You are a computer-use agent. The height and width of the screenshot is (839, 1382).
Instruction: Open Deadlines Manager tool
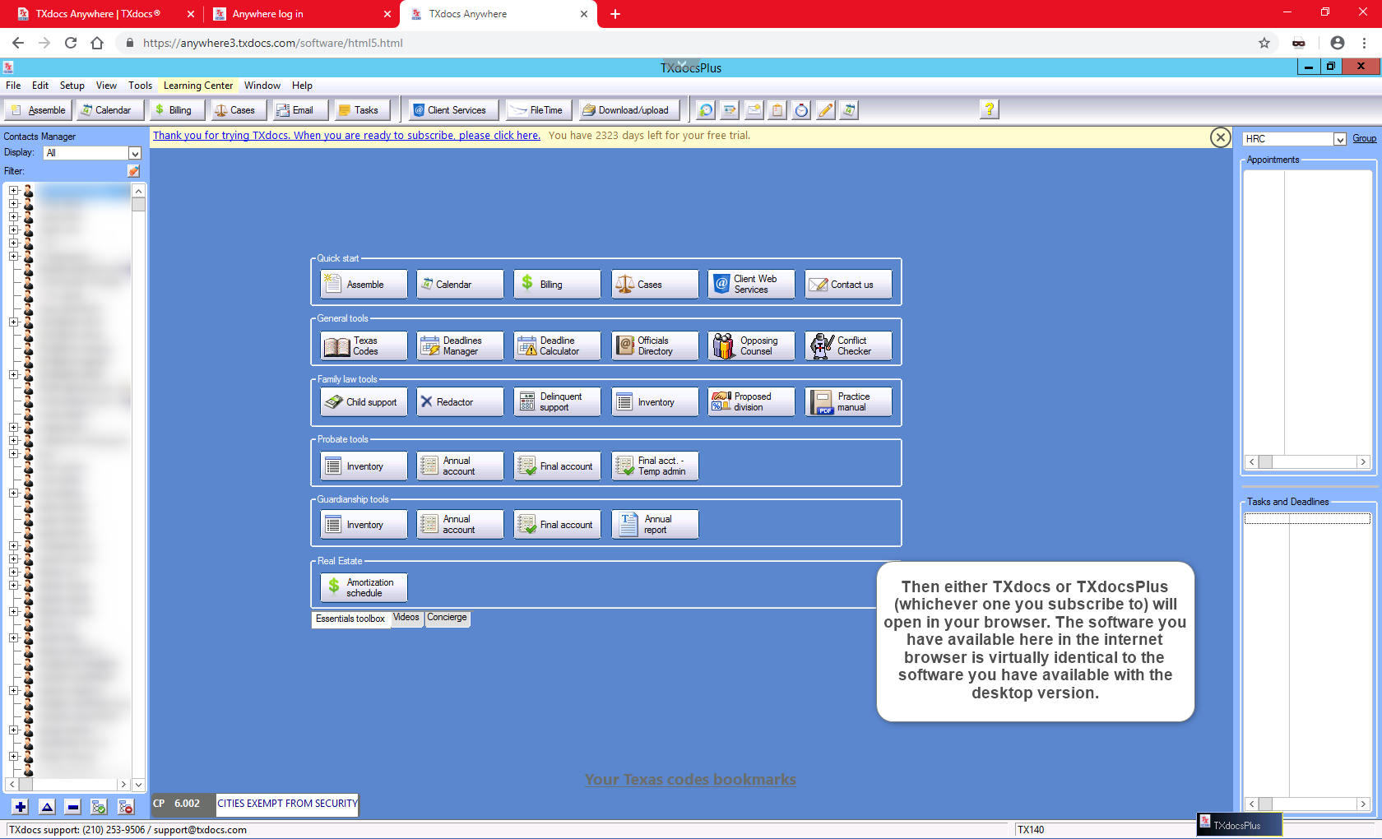(x=460, y=345)
